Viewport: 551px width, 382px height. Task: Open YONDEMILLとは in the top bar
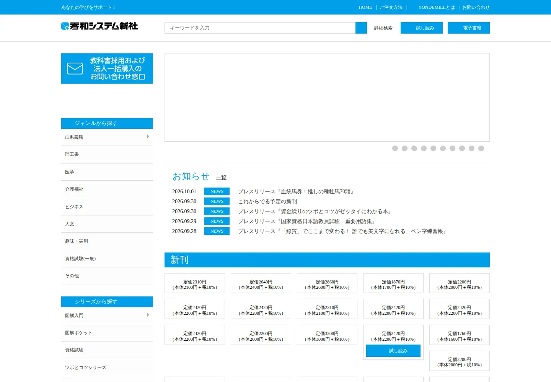tap(437, 7)
